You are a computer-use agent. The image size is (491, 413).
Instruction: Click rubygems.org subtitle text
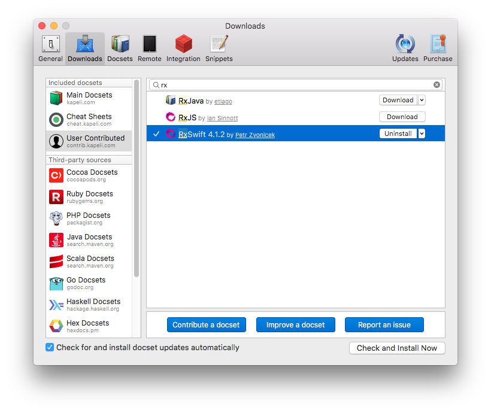(x=84, y=201)
